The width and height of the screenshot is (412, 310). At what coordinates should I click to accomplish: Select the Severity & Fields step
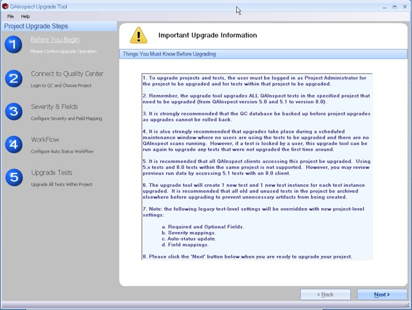(x=54, y=106)
